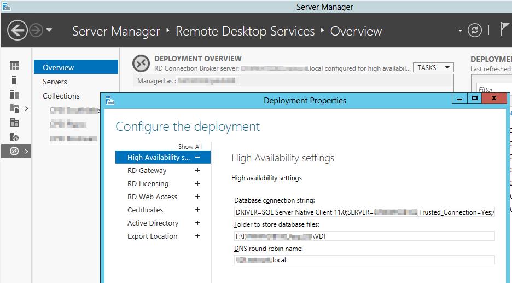
Task: Click the Deployment Overview round icon
Action: coord(141,63)
